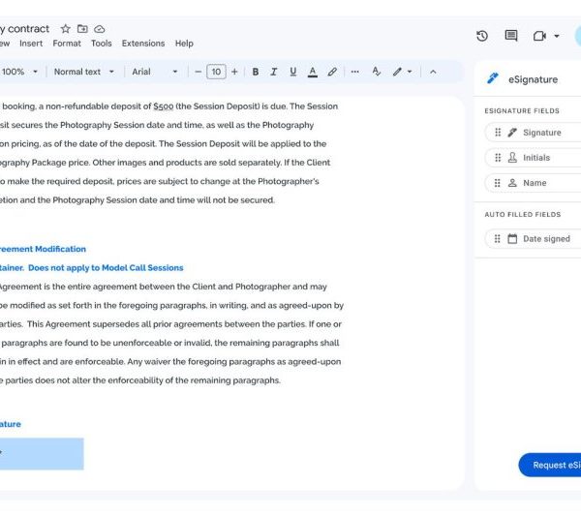Toggle italic formatting
The image size is (581, 516).
[274, 72]
